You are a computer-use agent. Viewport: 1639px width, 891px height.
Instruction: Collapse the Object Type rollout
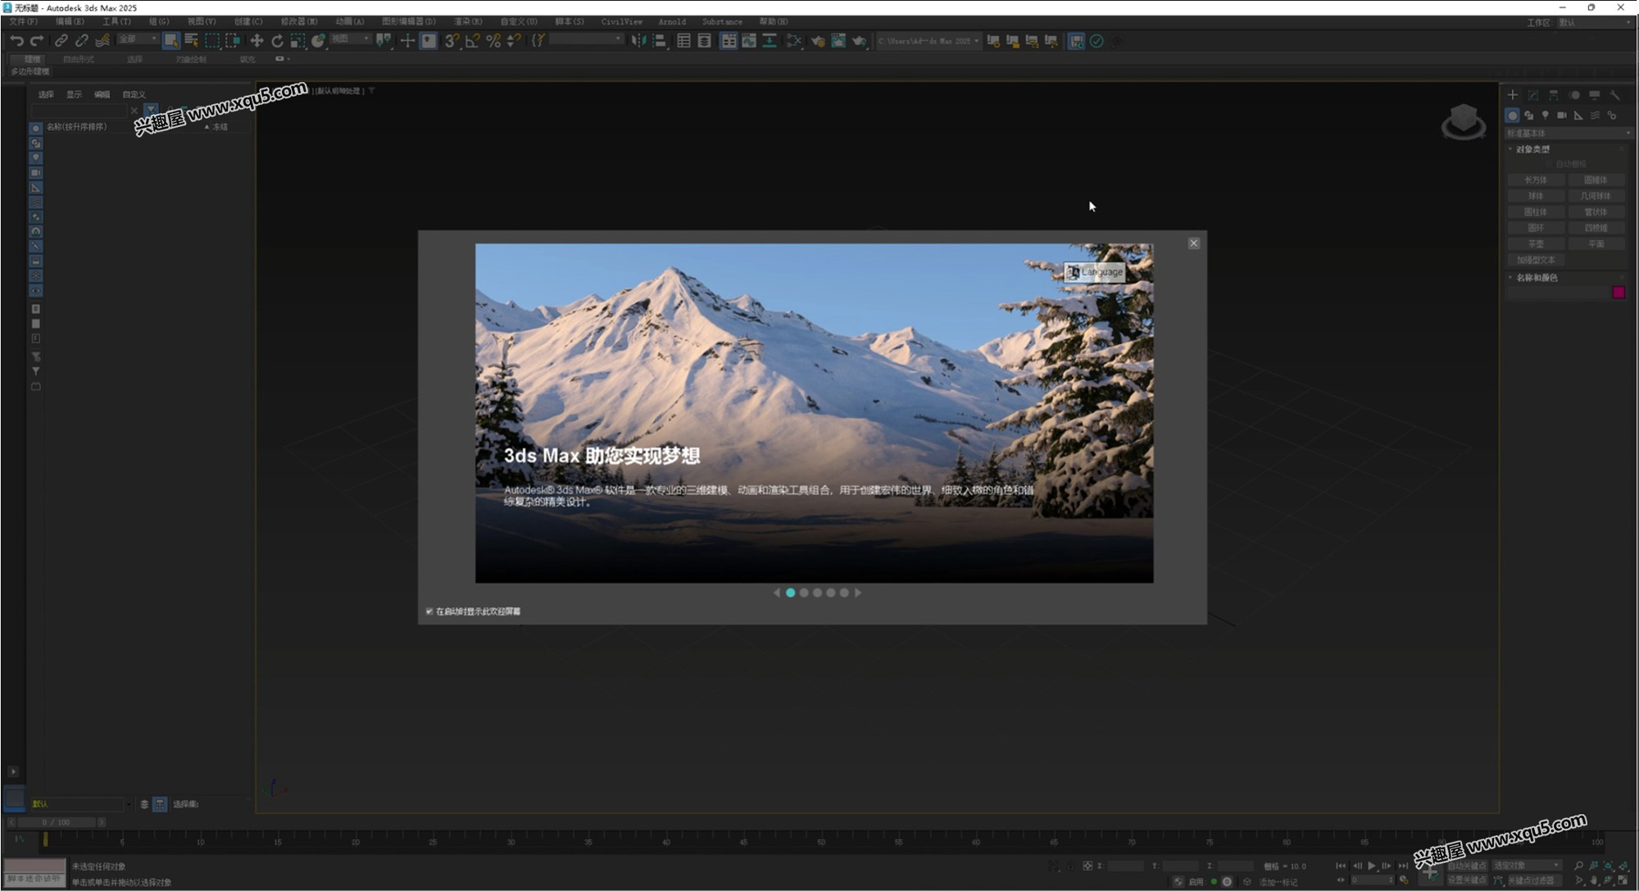coord(1532,149)
